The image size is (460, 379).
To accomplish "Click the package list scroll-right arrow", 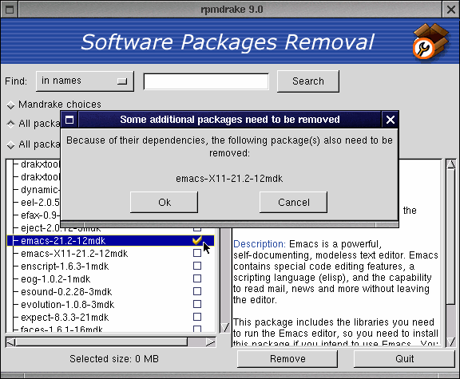I will pyautogui.click(x=210, y=342).
